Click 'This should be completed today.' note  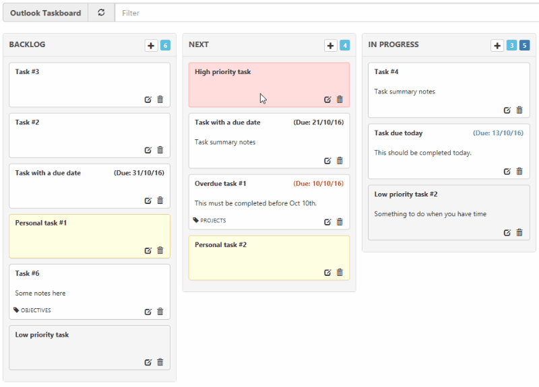tap(423, 153)
